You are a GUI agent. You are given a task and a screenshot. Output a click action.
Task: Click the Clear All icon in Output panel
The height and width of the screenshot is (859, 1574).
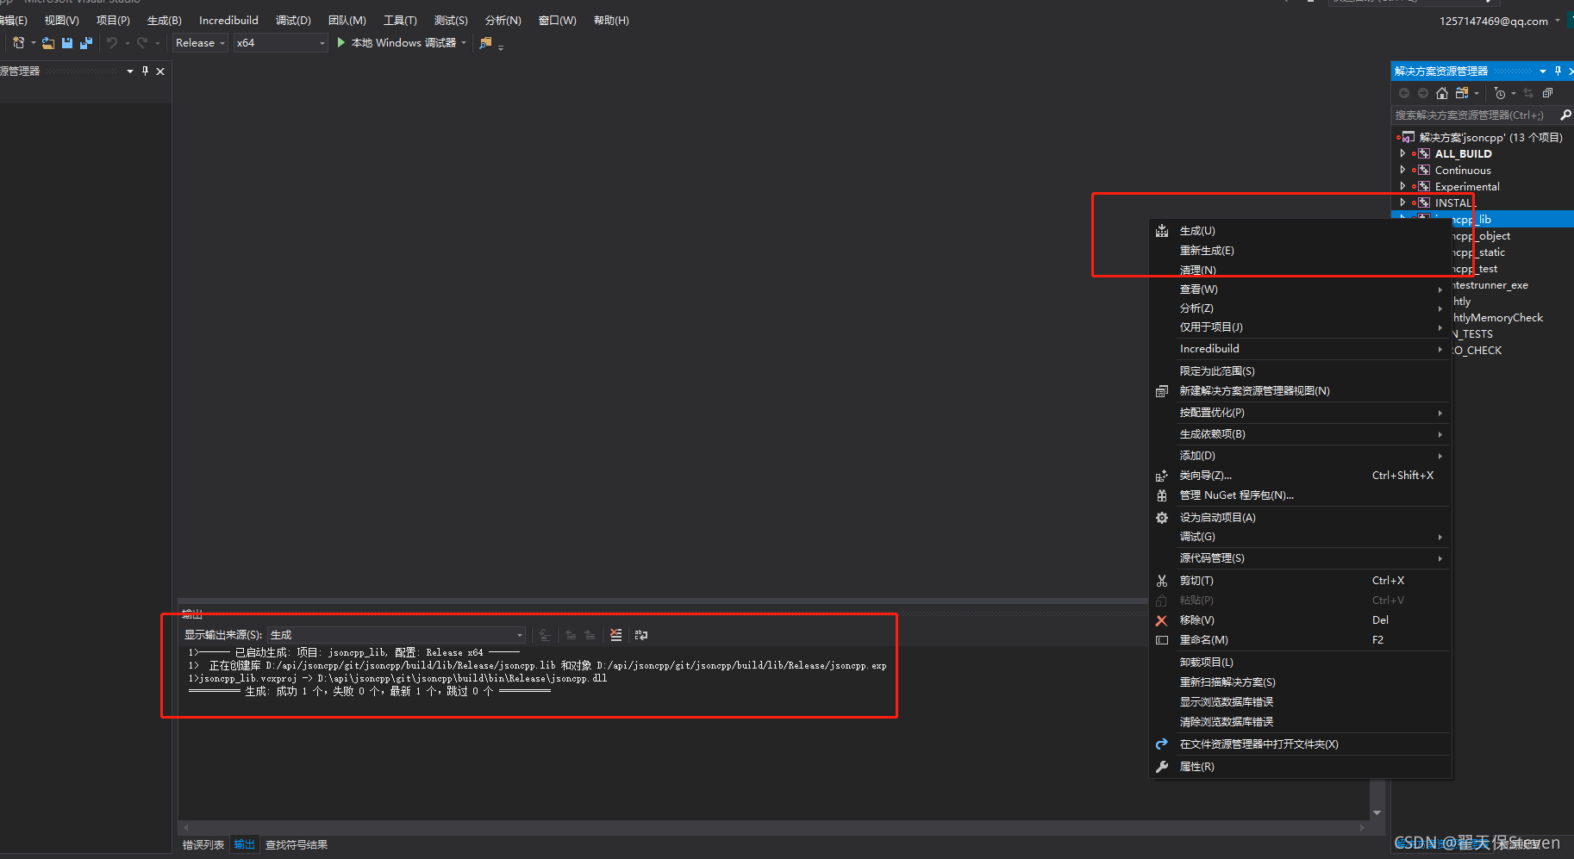click(615, 635)
